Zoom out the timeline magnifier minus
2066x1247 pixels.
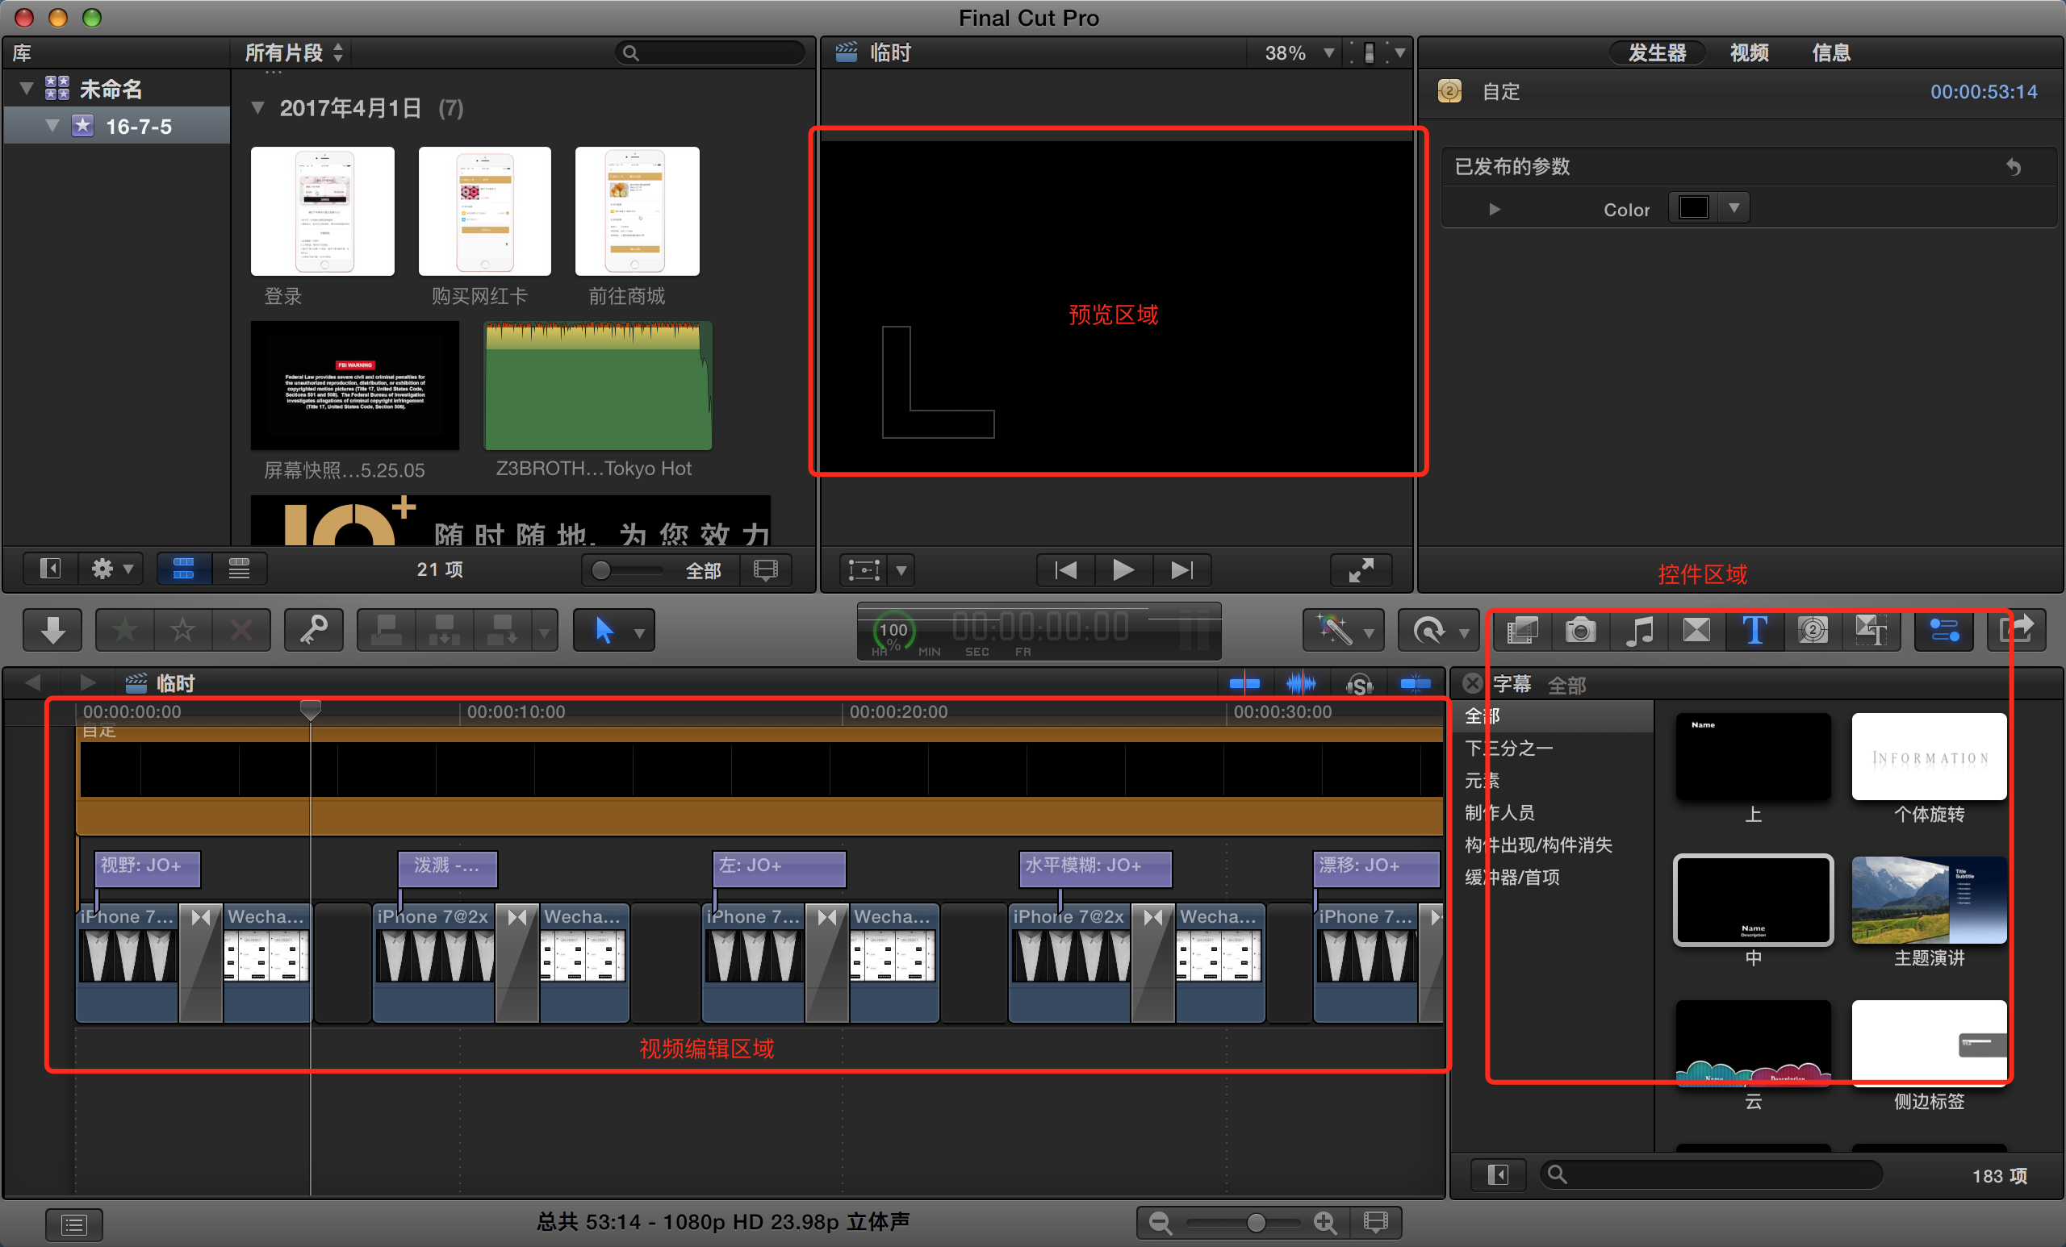tap(1160, 1223)
